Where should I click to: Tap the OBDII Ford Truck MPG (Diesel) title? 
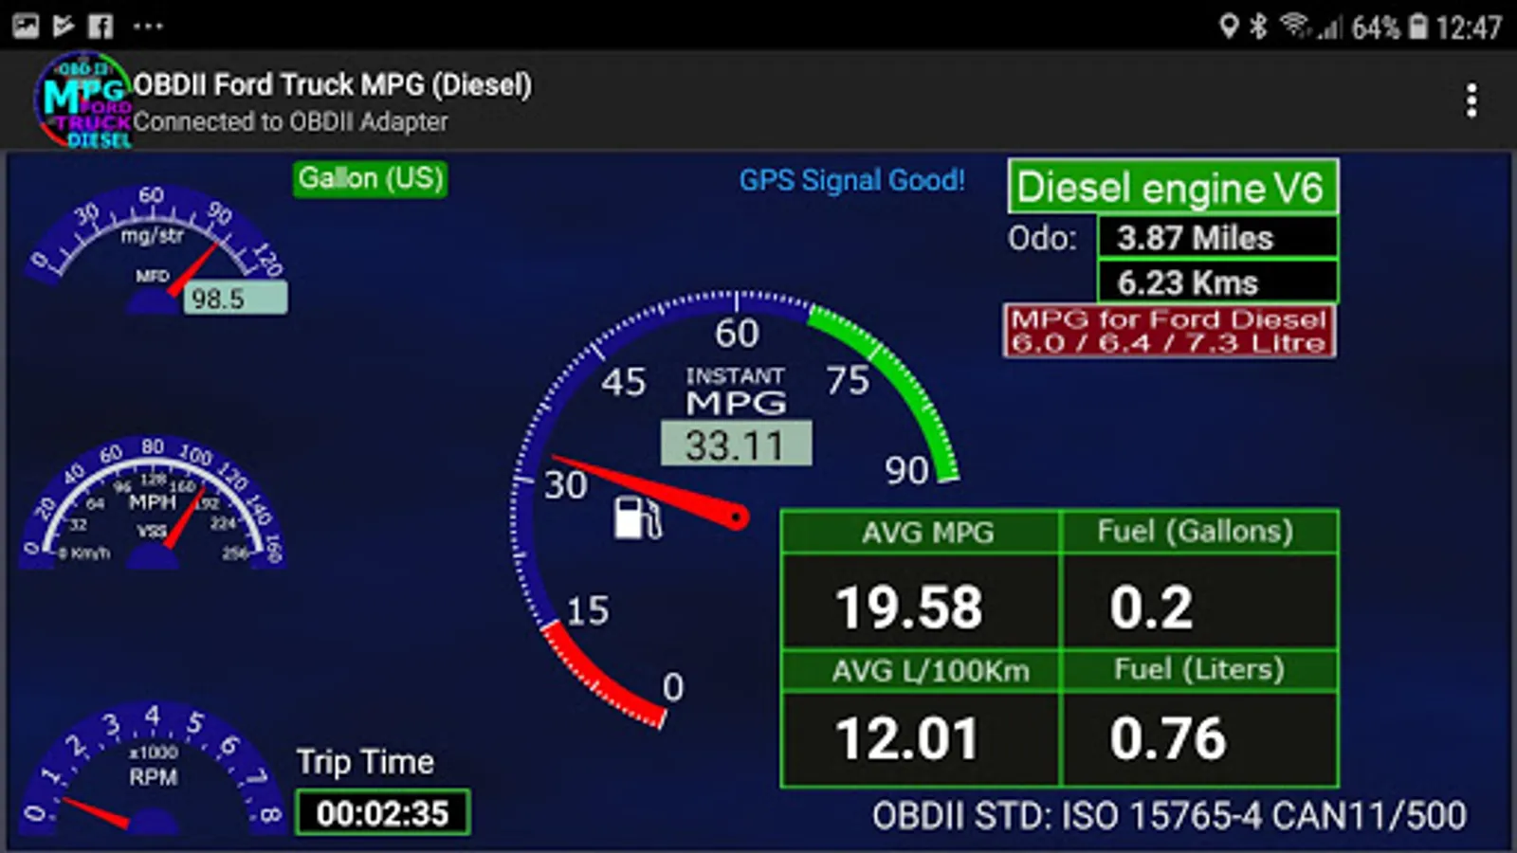(332, 84)
